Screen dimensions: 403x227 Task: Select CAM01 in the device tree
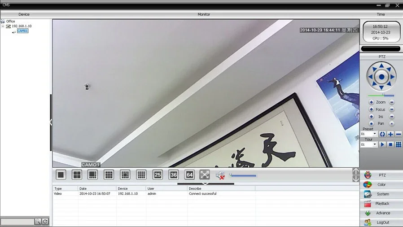(22, 31)
